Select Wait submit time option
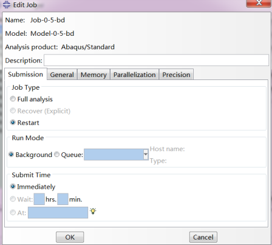Image resolution: width=272 pixels, height=245 pixels. [13, 199]
